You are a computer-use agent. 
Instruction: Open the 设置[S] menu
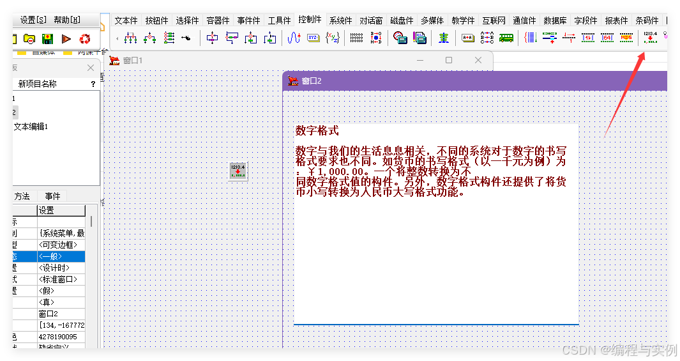click(x=33, y=20)
